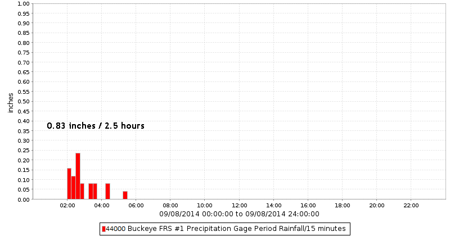450x236 pixels.
Task: Click the '08:00' x-axis label
Action: pos(170,206)
